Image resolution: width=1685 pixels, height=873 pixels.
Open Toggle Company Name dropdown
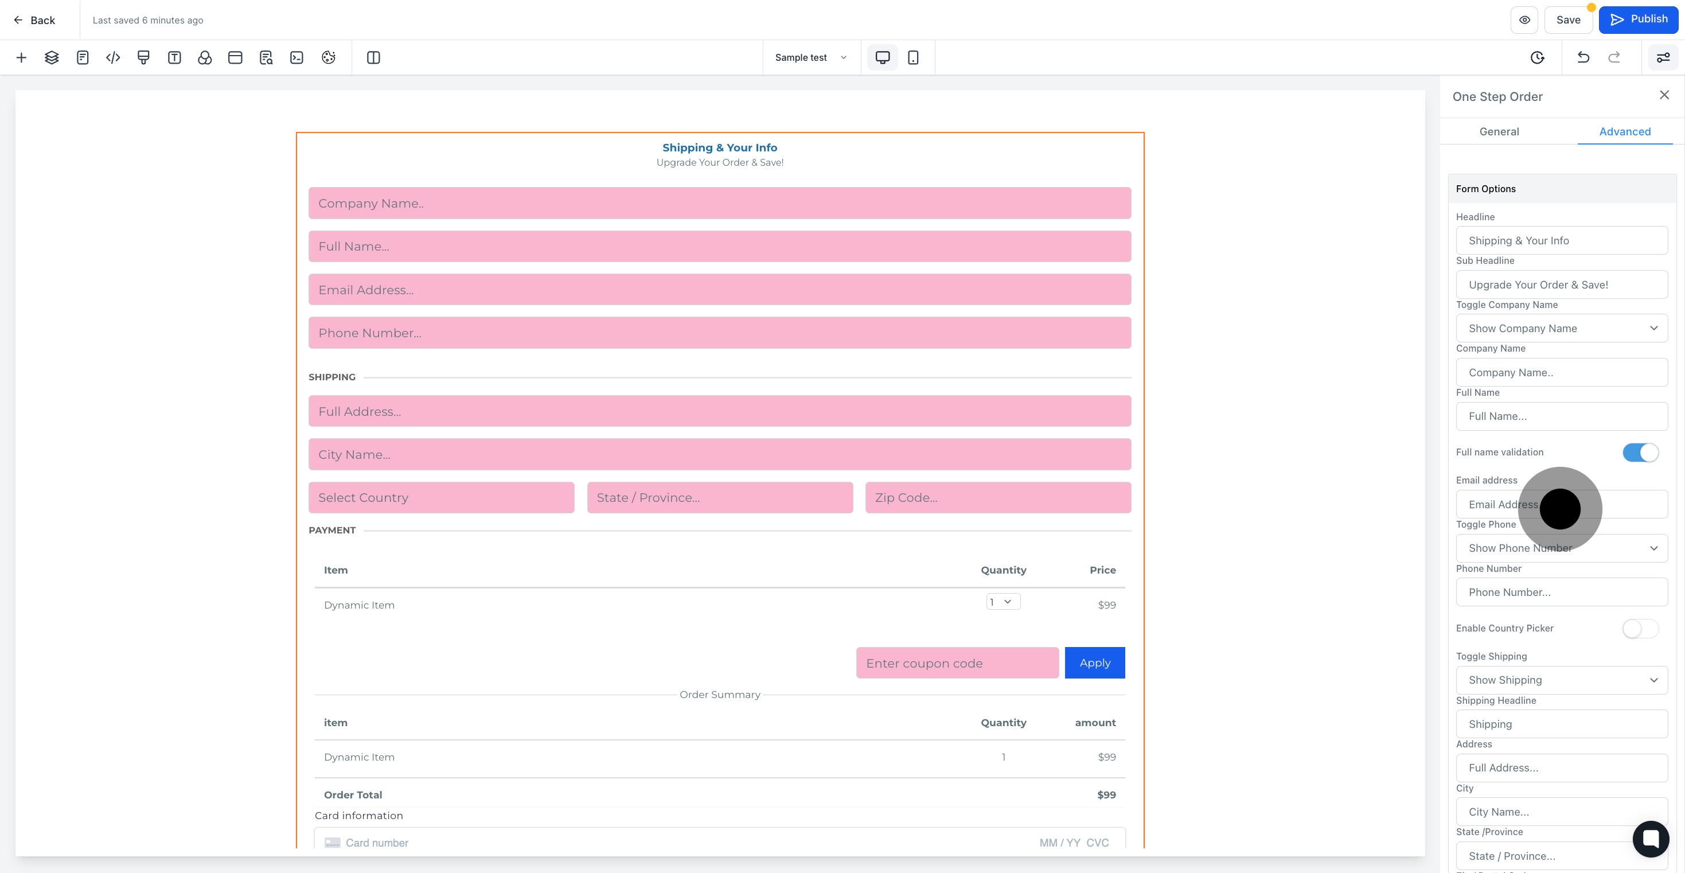pyautogui.click(x=1561, y=329)
